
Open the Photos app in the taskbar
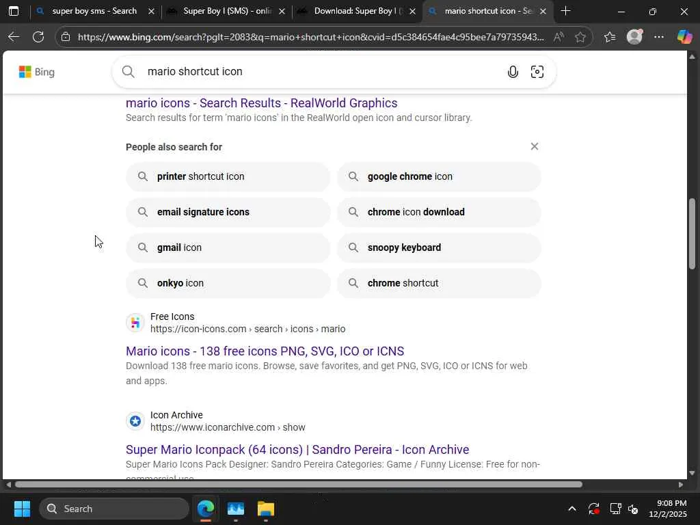236,509
